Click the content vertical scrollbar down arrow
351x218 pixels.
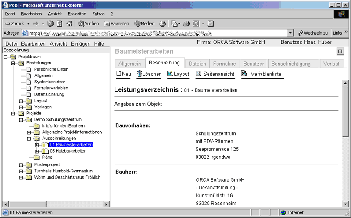345,204
